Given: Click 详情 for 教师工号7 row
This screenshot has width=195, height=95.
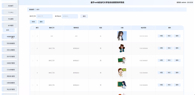Looking at the screenshot, I should 161,60.
